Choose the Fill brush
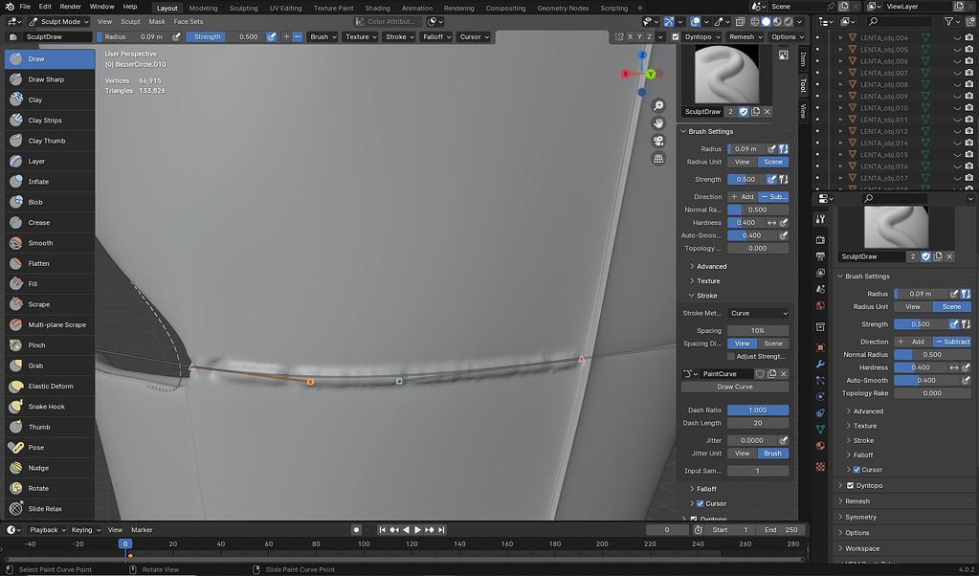 tap(50, 284)
